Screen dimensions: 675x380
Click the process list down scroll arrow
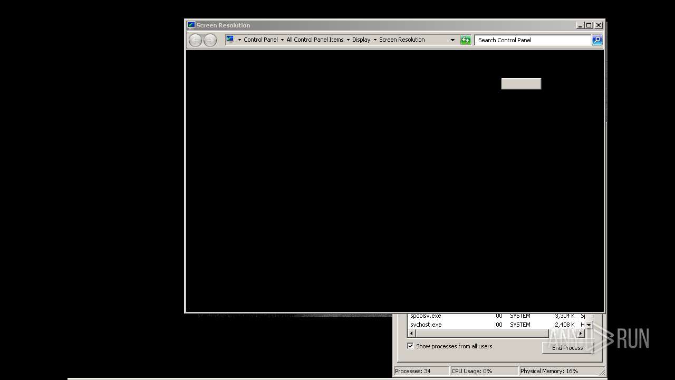point(589,325)
